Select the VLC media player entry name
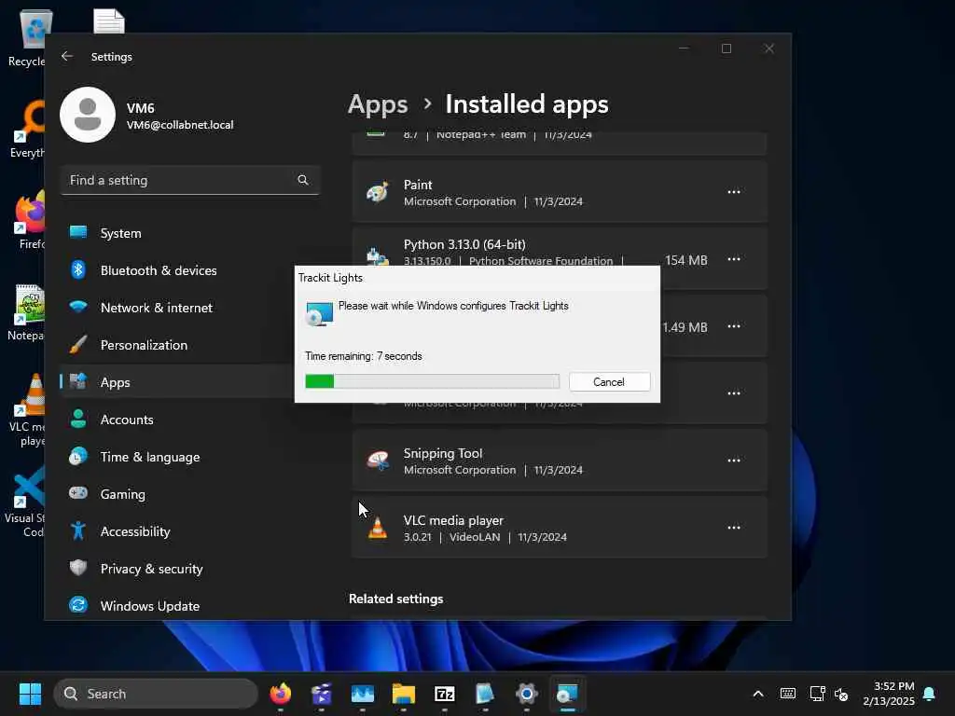 coord(454,520)
